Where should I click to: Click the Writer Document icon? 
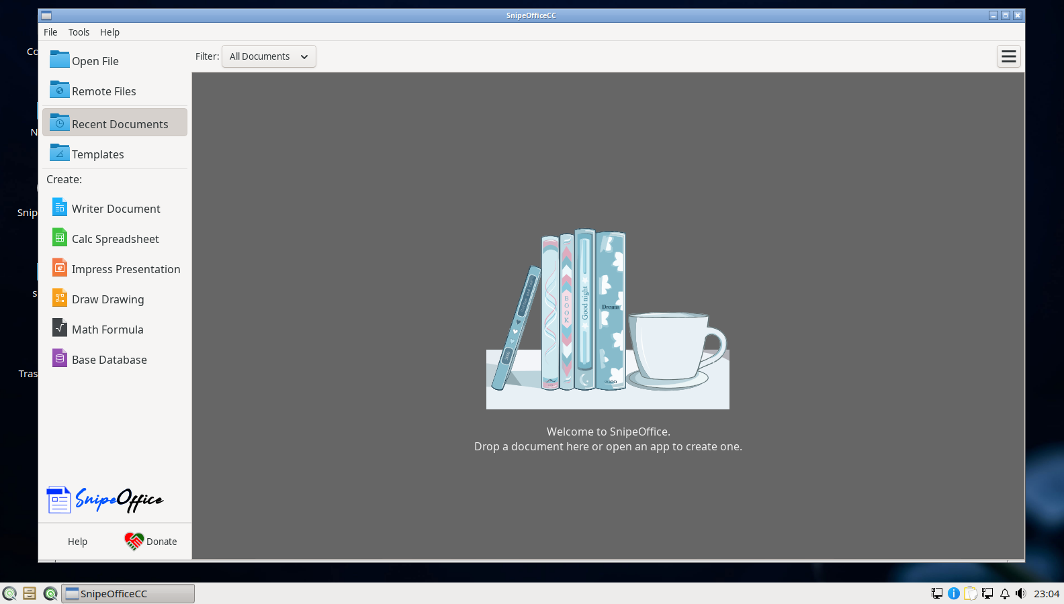[x=60, y=207]
